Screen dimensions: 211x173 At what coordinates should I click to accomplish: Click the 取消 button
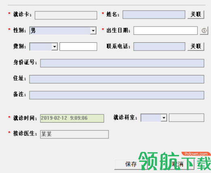coord(178,164)
